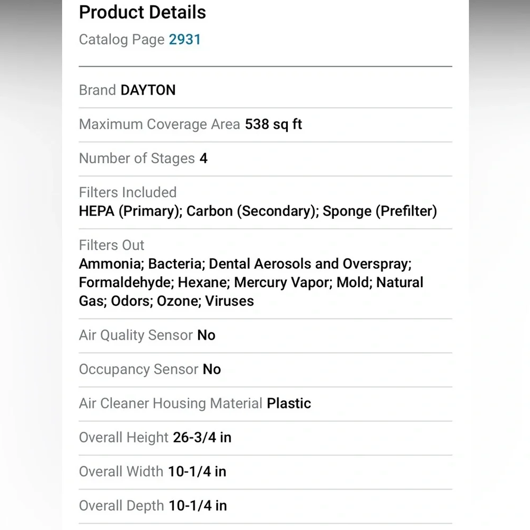
Task: Click the Filters Out label
Action: coord(111,245)
